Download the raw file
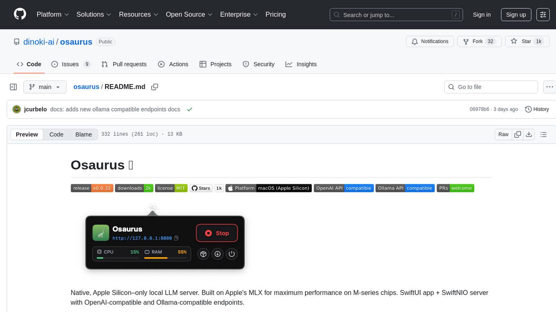Image resolution: width=556 pixels, height=312 pixels. 529,134
